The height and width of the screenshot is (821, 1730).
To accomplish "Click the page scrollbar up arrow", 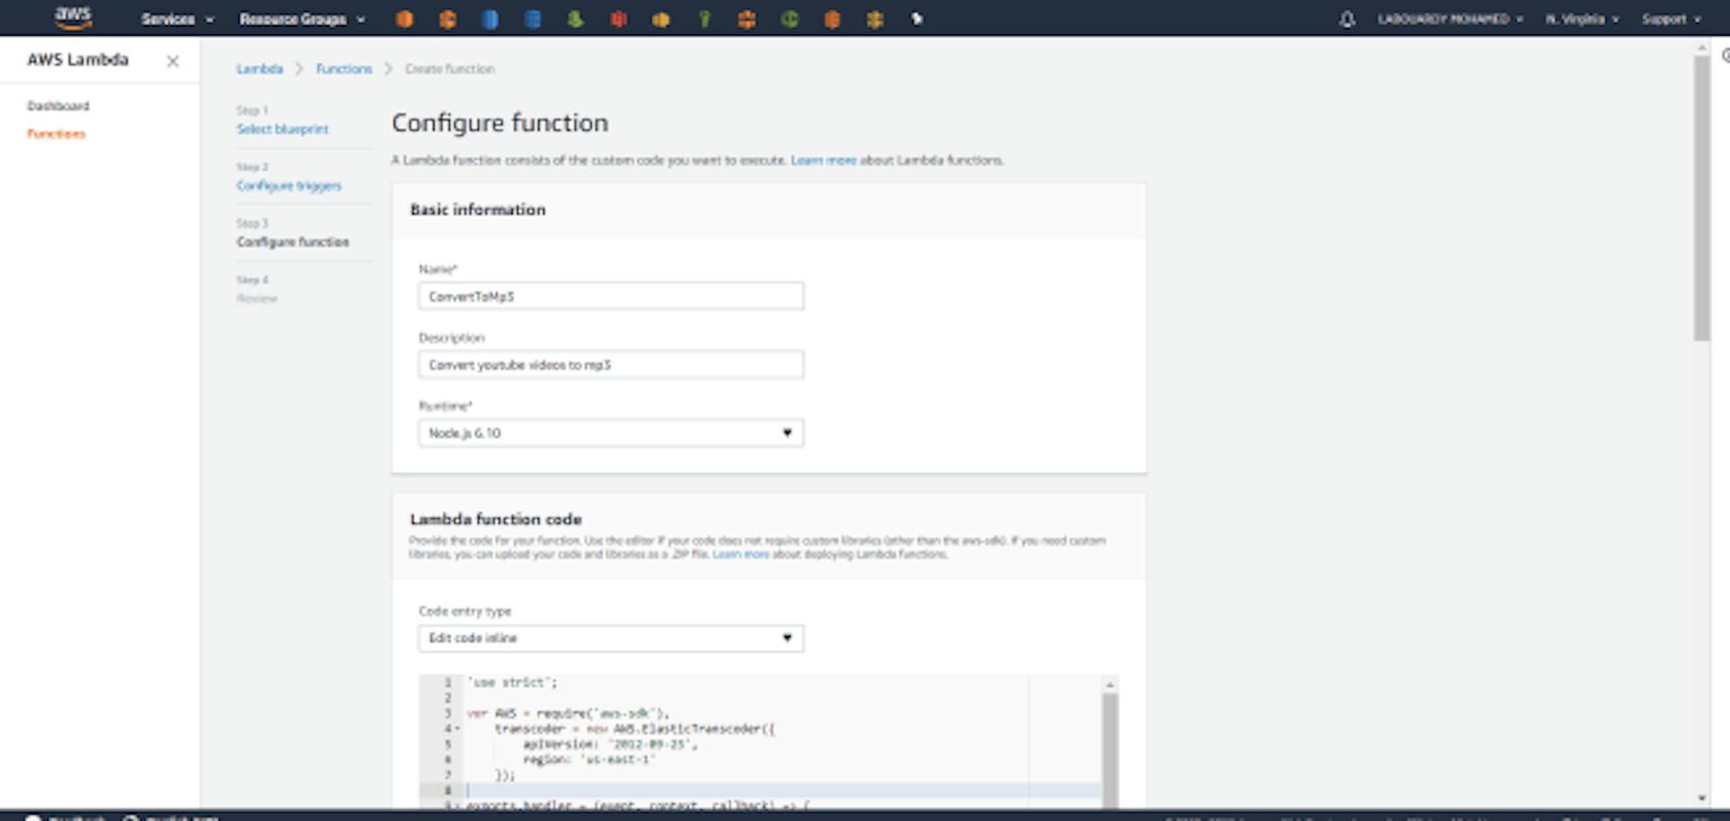I will pyautogui.click(x=1701, y=47).
